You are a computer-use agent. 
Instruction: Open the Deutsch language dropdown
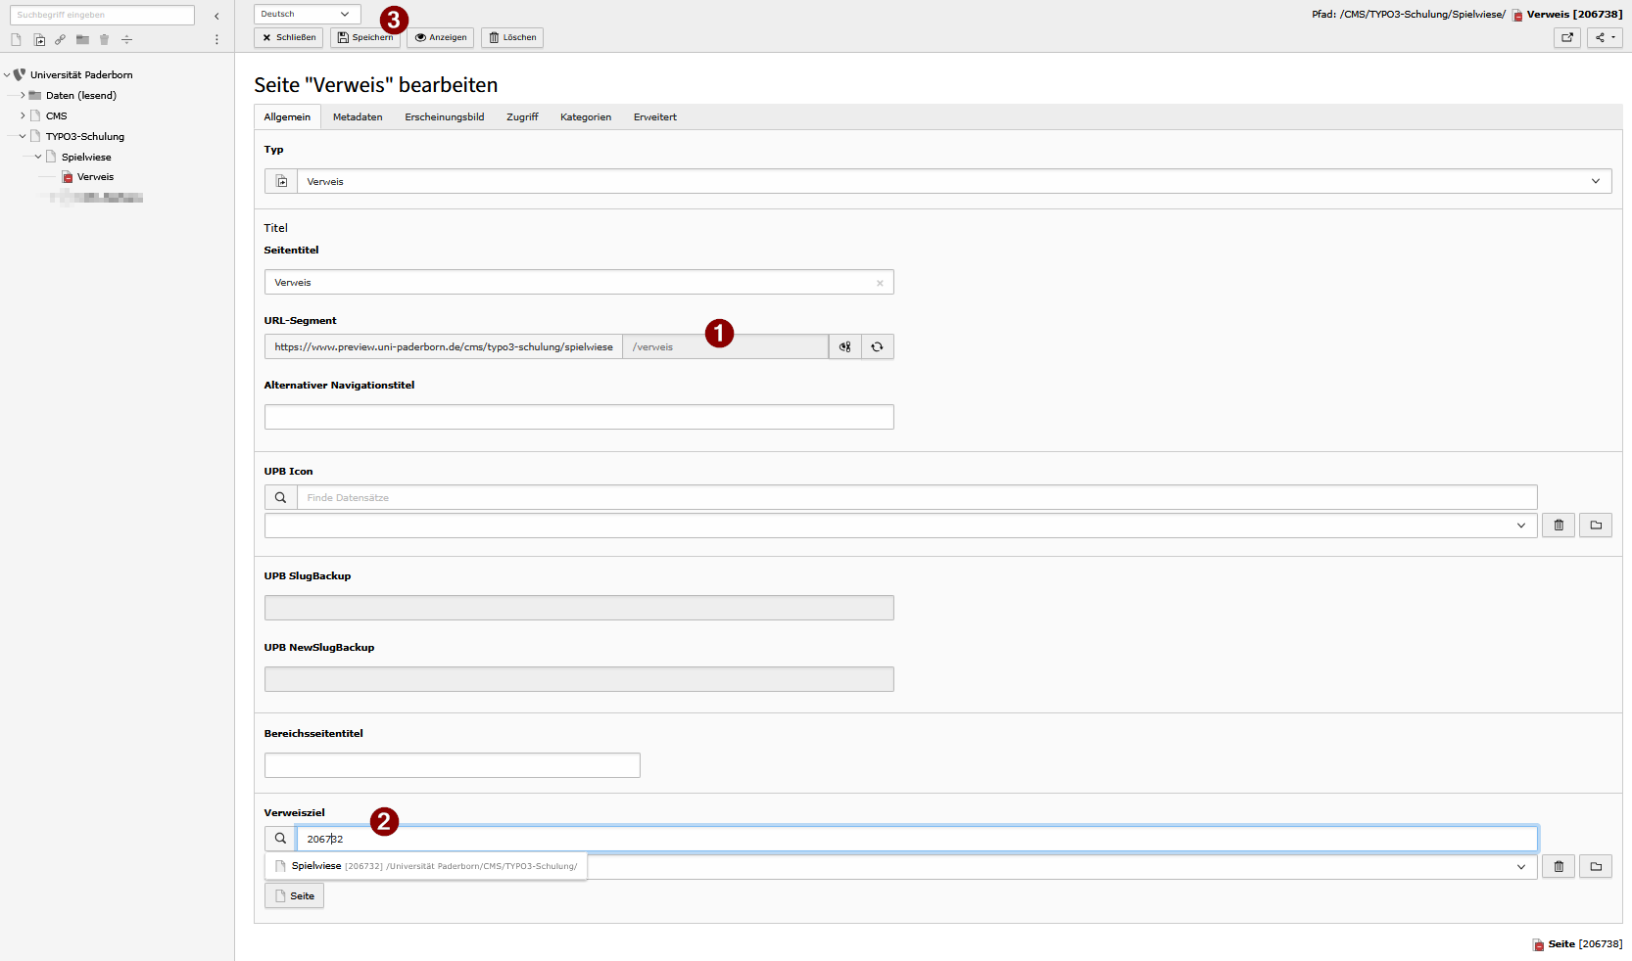click(x=306, y=14)
